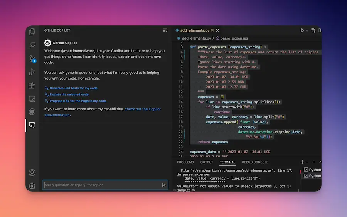Select the Copilot Chat activity icon
Screen dimensions: 347x217
32,125
